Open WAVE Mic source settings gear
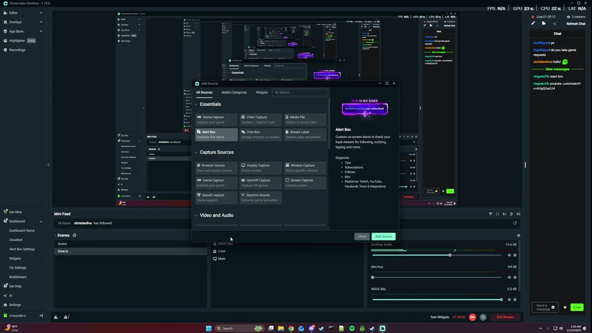Image resolution: width=592 pixels, height=333 pixels. [515, 300]
